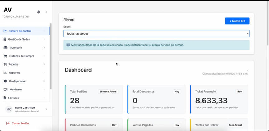The height and width of the screenshot is (131, 269).
Task: Expand the Órdenes de Compra chevron
Action: (44, 56)
